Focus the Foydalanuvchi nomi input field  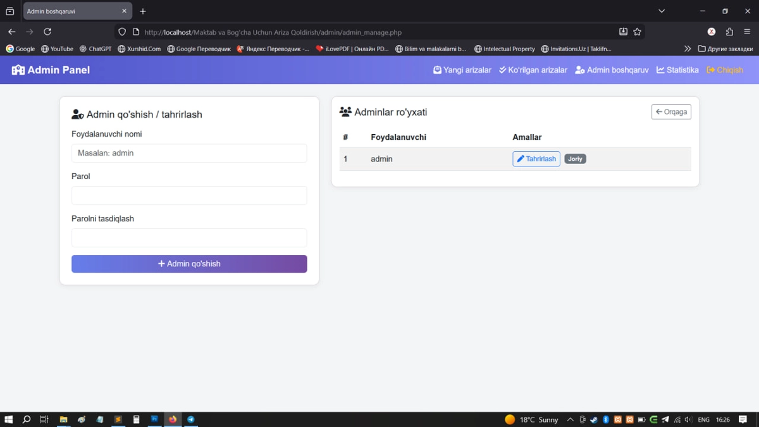[x=189, y=153]
